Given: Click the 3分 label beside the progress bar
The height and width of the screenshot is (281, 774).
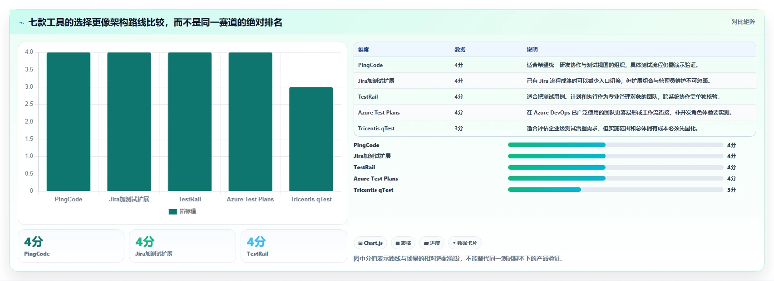Looking at the screenshot, I should (731, 190).
